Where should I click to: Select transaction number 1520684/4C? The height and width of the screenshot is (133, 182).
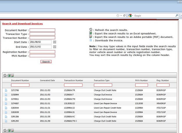point(69,116)
